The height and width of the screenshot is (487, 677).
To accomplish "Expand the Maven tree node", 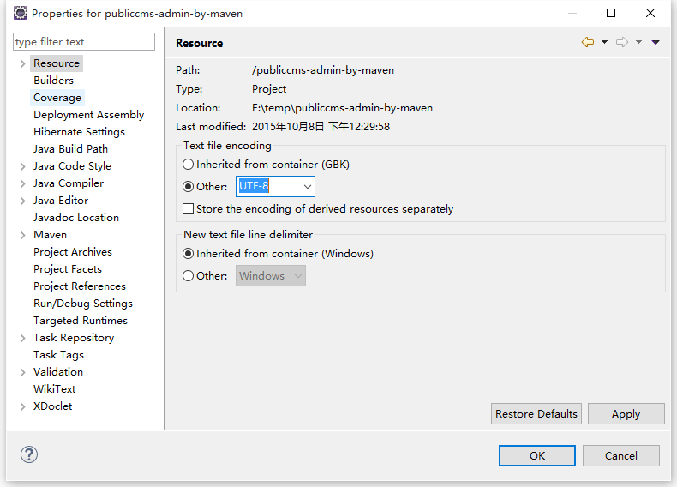I will (22, 235).
